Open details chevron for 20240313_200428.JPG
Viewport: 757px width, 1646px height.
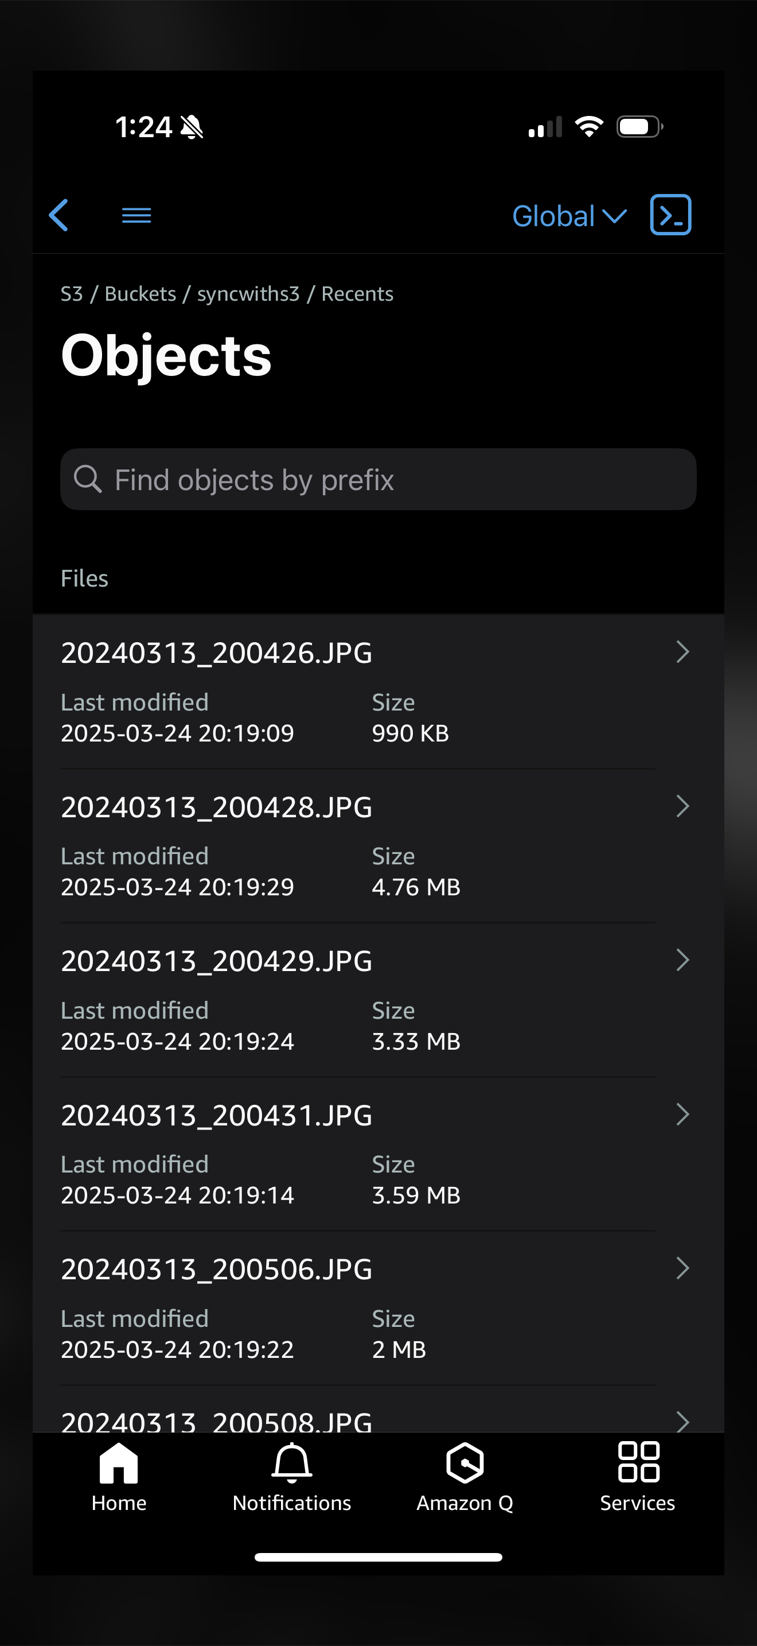point(682,806)
